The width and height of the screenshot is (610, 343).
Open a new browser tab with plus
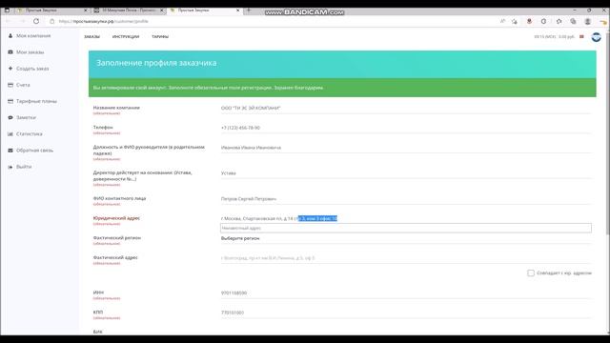249,10
